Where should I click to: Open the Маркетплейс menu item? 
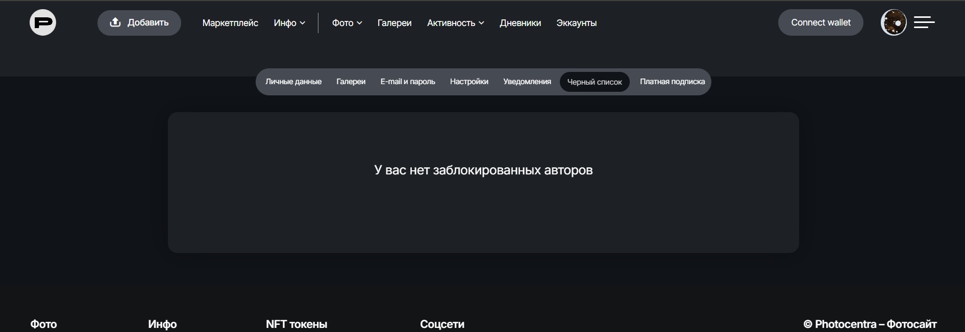230,23
